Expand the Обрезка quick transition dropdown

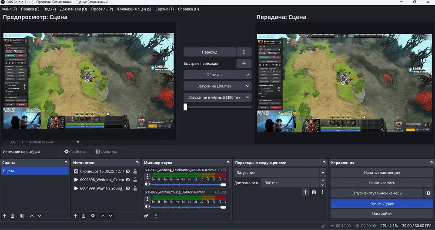[217, 75]
